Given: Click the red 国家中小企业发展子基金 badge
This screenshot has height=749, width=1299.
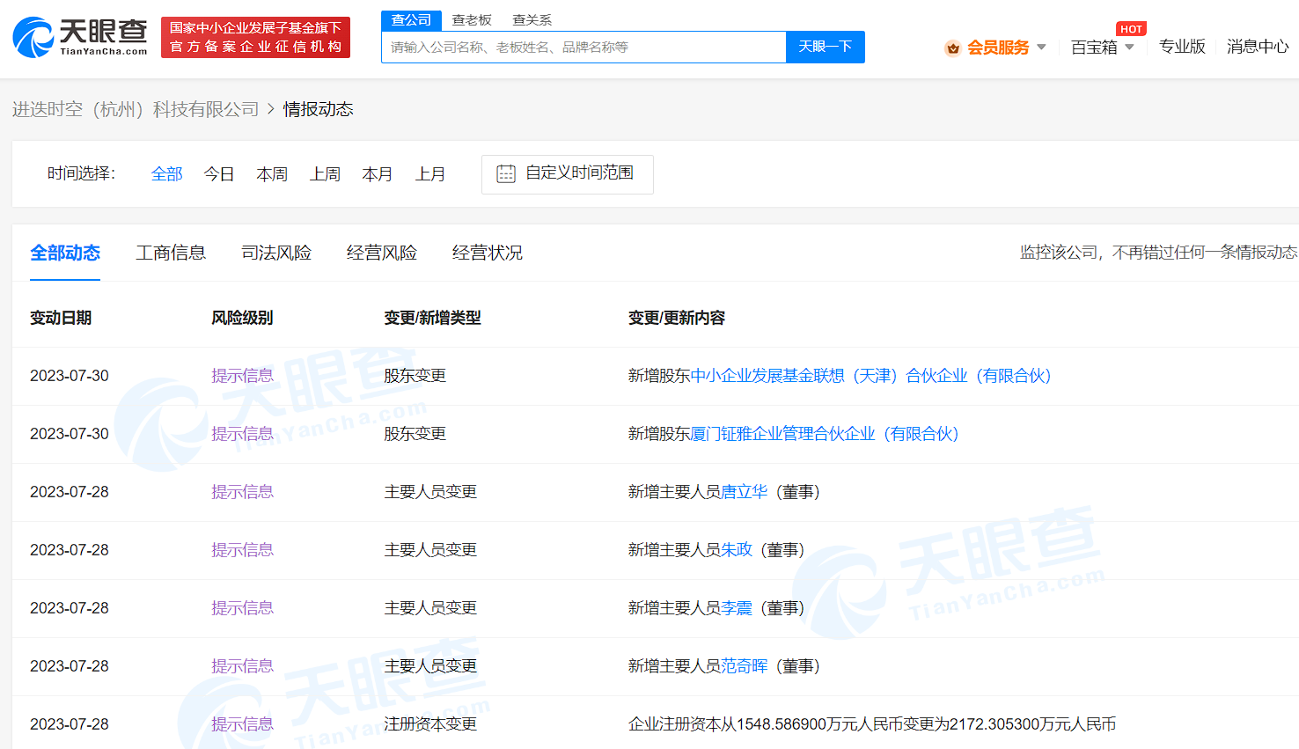Looking at the screenshot, I should tap(255, 38).
